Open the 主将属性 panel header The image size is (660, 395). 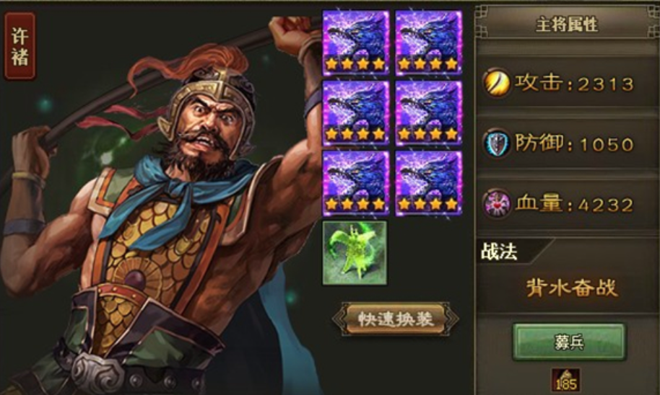(567, 25)
